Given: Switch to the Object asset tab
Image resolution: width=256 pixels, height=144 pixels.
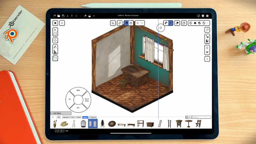Looking at the screenshot, I should click(x=85, y=117).
